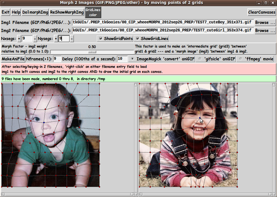Click the left boy image canvas

pyautogui.click(x=50, y=135)
